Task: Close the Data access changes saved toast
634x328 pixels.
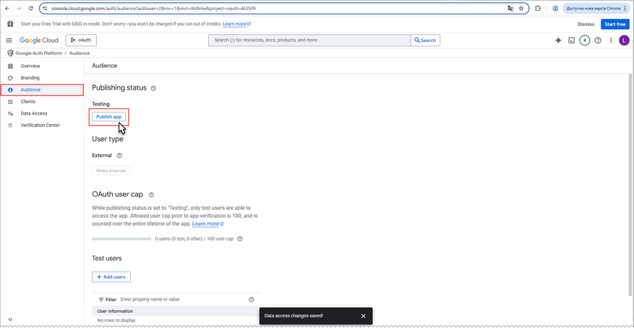Action: [363, 316]
